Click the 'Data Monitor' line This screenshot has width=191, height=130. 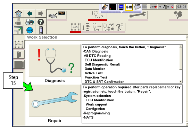pos(95,69)
